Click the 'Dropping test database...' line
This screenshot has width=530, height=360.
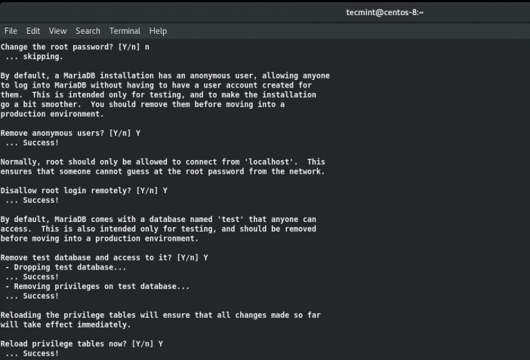[x=66, y=267]
